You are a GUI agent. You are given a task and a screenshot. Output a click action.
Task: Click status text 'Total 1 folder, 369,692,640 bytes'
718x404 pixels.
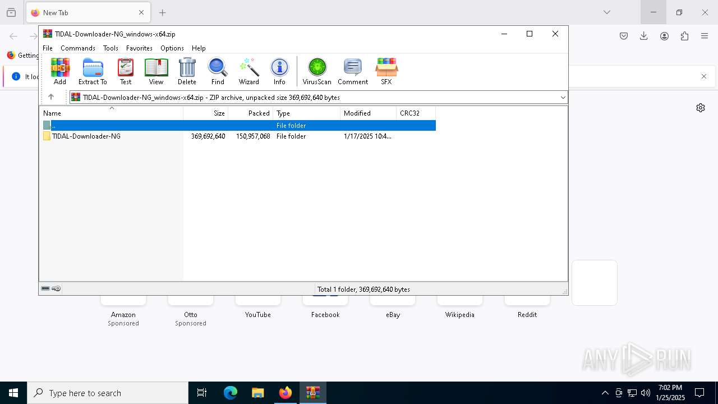[363, 290]
